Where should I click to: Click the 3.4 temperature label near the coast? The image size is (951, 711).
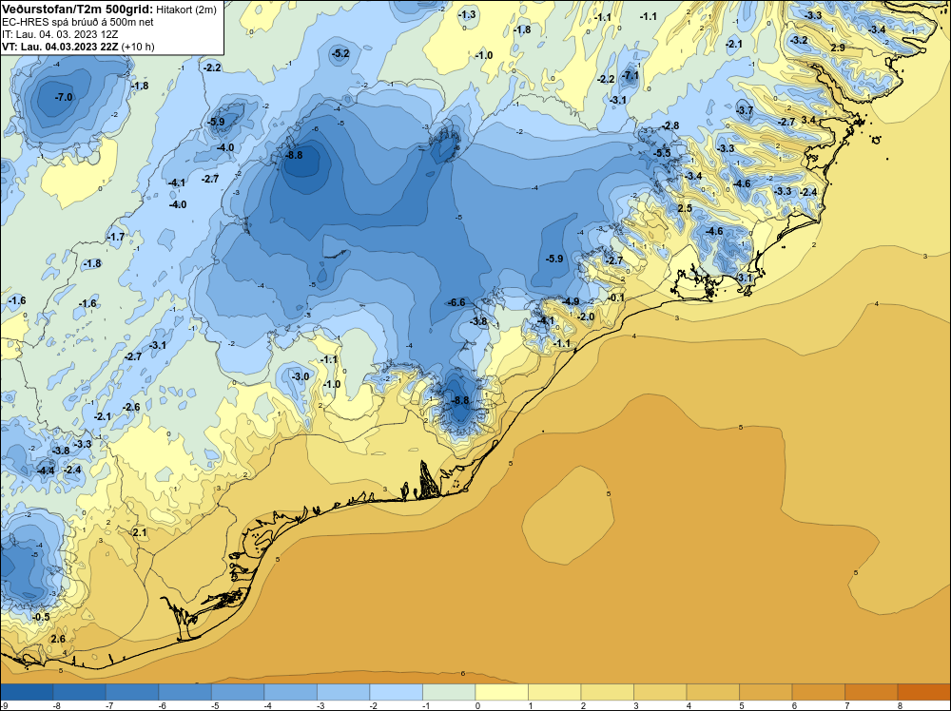point(808,120)
